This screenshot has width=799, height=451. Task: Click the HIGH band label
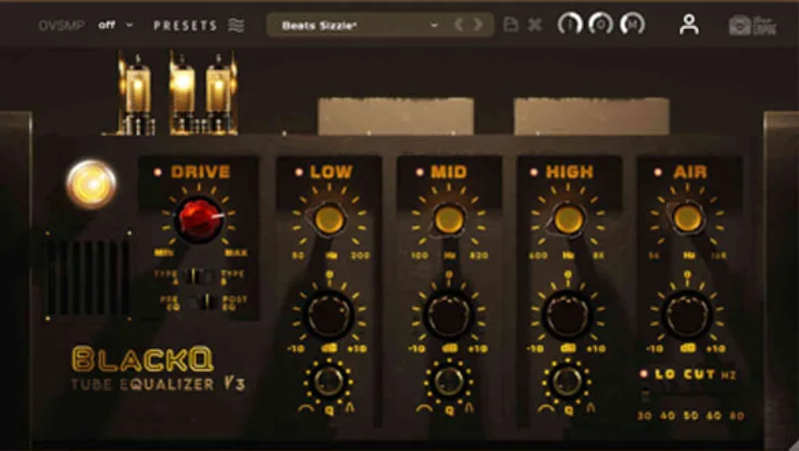coord(569,172)
